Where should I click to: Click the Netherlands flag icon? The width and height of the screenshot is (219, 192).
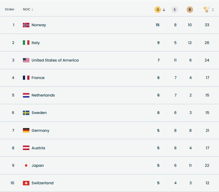26,95
